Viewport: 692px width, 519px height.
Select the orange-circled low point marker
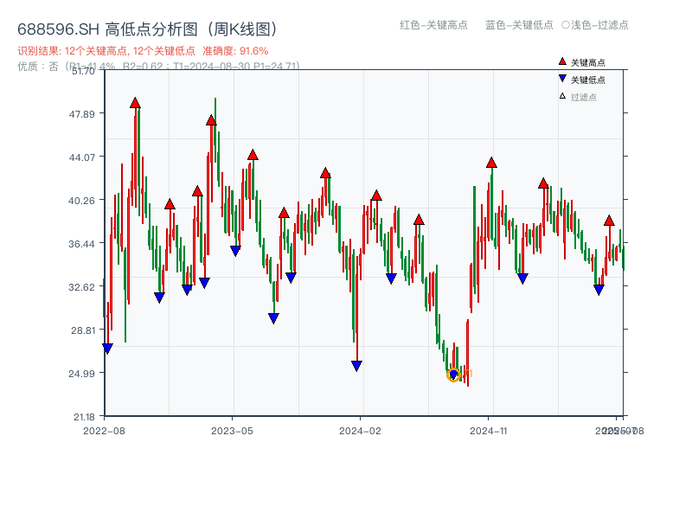pos(453,373)
